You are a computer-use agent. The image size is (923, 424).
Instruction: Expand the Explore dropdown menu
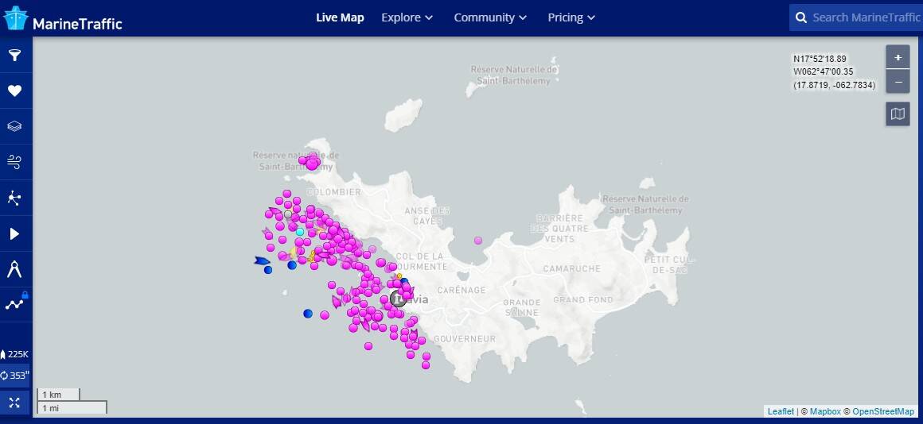407,17
